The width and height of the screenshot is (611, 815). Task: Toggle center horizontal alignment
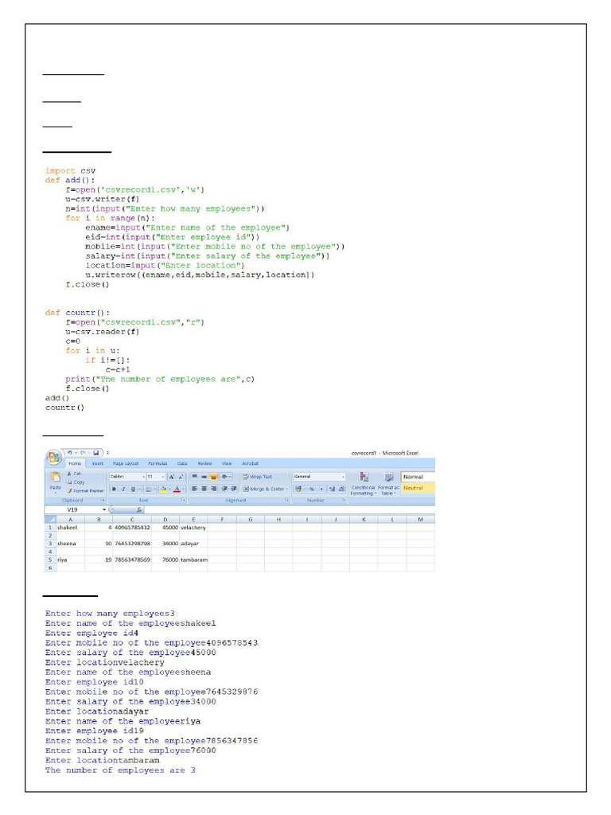(x=204, y=489)
